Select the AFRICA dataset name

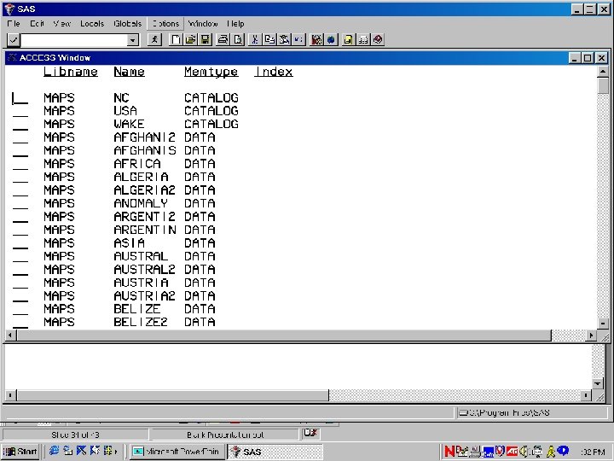tap(137, 164)
